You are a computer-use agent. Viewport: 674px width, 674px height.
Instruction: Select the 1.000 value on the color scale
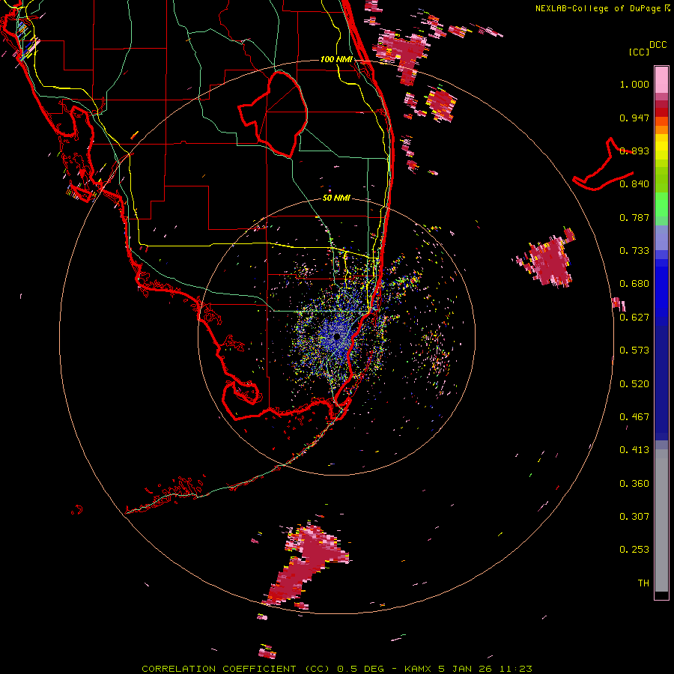pyautogui.click(x=634, y=84)
